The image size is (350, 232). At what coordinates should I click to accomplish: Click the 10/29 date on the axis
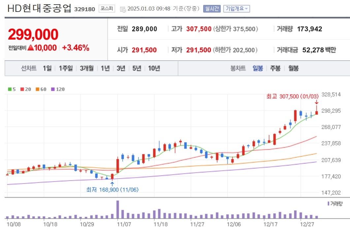[x=87, y=224]
